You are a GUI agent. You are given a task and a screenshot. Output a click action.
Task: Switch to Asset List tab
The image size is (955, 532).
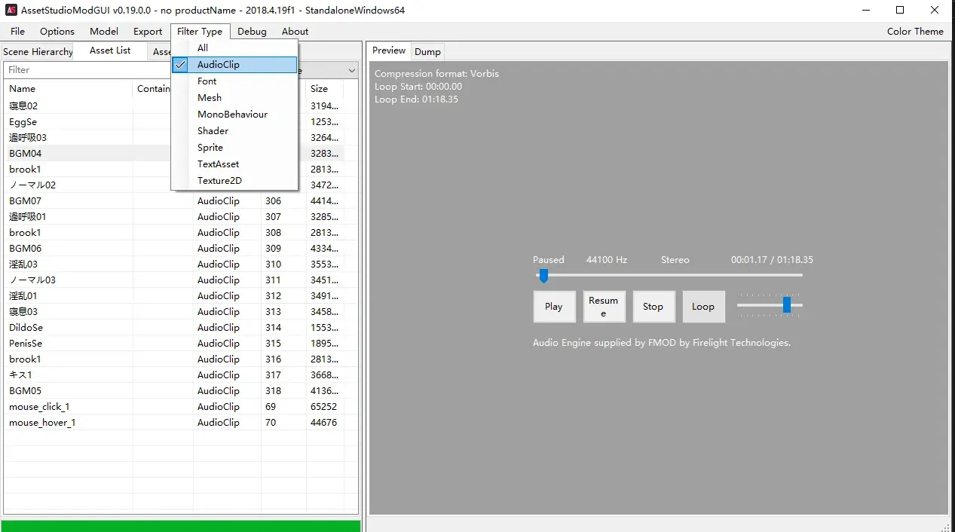pos(110,50)
